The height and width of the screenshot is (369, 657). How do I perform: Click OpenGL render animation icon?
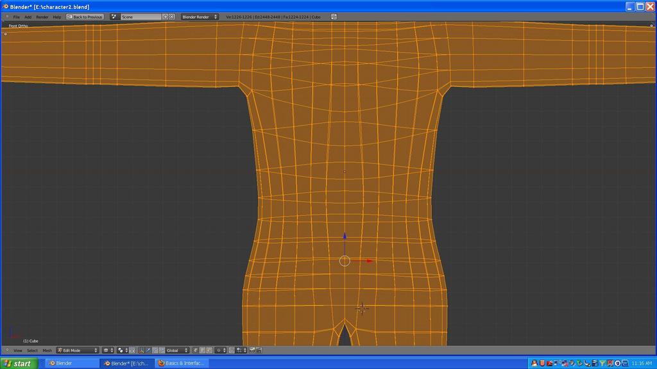click(x=259, y=350)
